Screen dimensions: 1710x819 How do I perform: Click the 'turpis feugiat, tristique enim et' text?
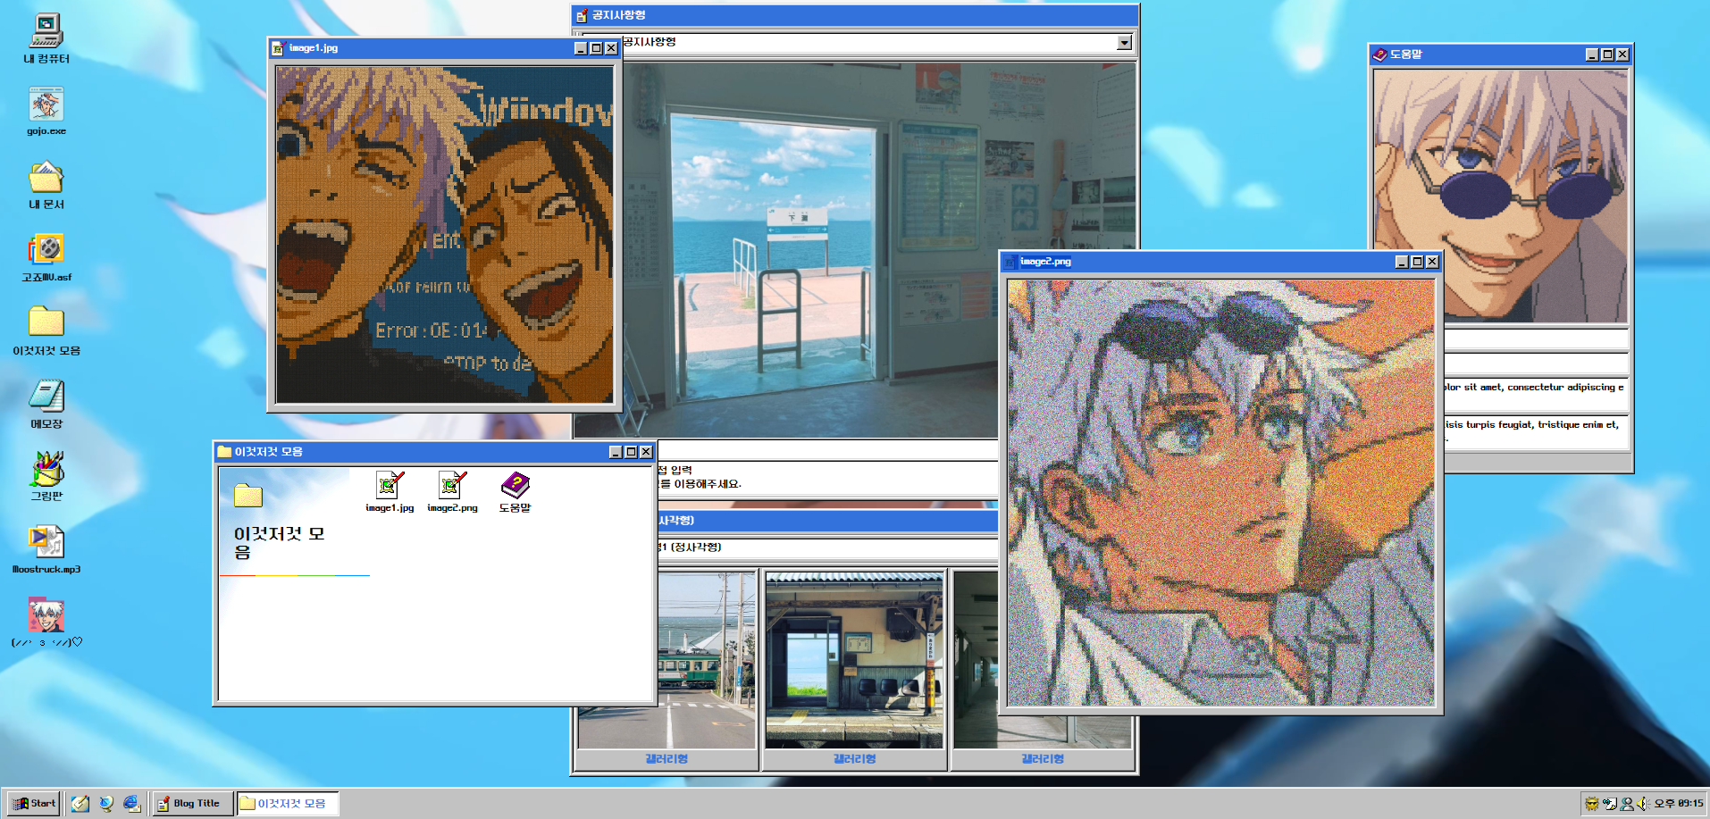point(1542,425)
